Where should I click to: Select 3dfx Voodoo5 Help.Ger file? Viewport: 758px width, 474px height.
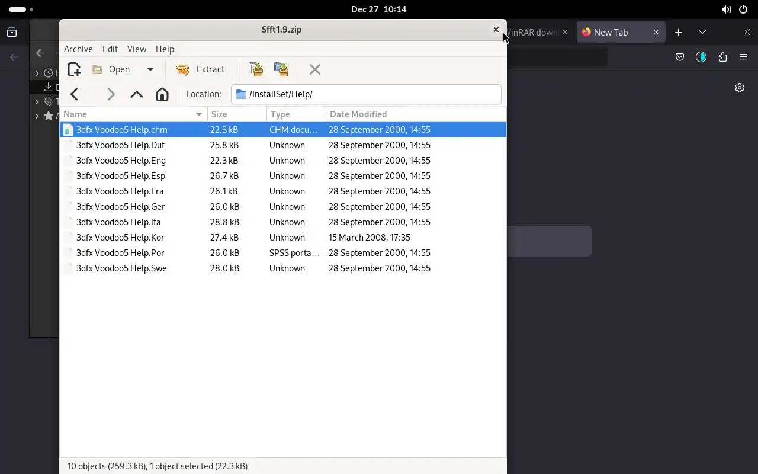coord(283,207)
